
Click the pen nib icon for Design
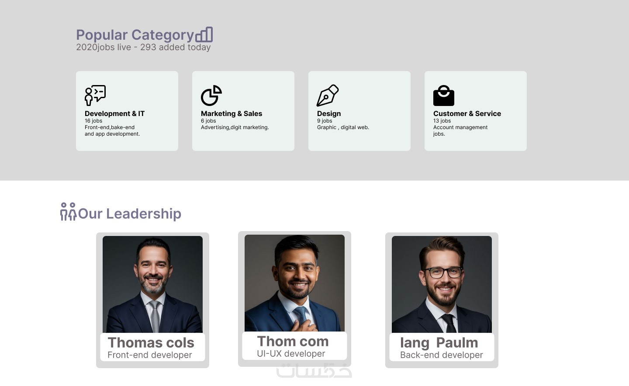tap(328, 95)
